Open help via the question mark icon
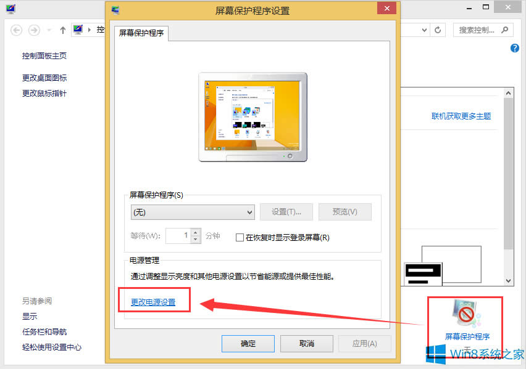 (x=514, y=48)
